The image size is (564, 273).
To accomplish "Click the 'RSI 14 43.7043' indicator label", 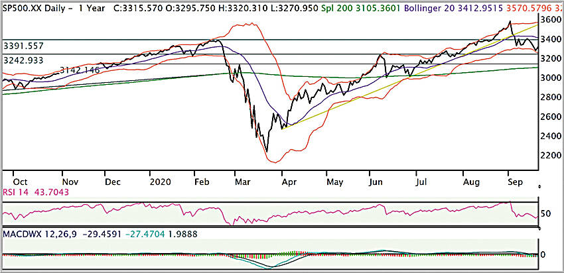I will click(36, 193).
